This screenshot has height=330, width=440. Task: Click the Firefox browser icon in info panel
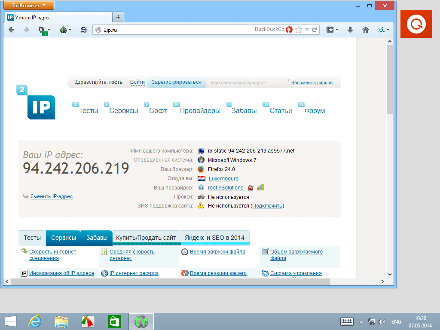coord(201,169)
